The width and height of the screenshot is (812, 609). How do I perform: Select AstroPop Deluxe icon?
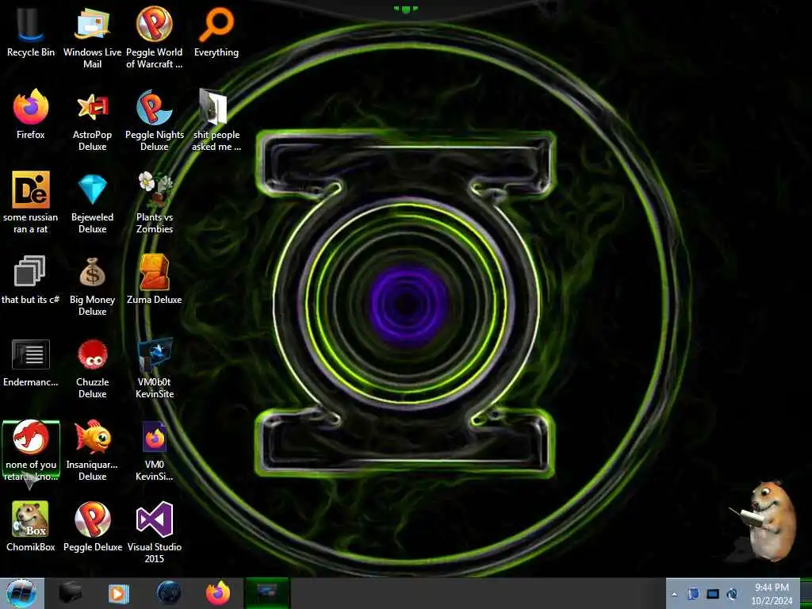click(92, 121)
